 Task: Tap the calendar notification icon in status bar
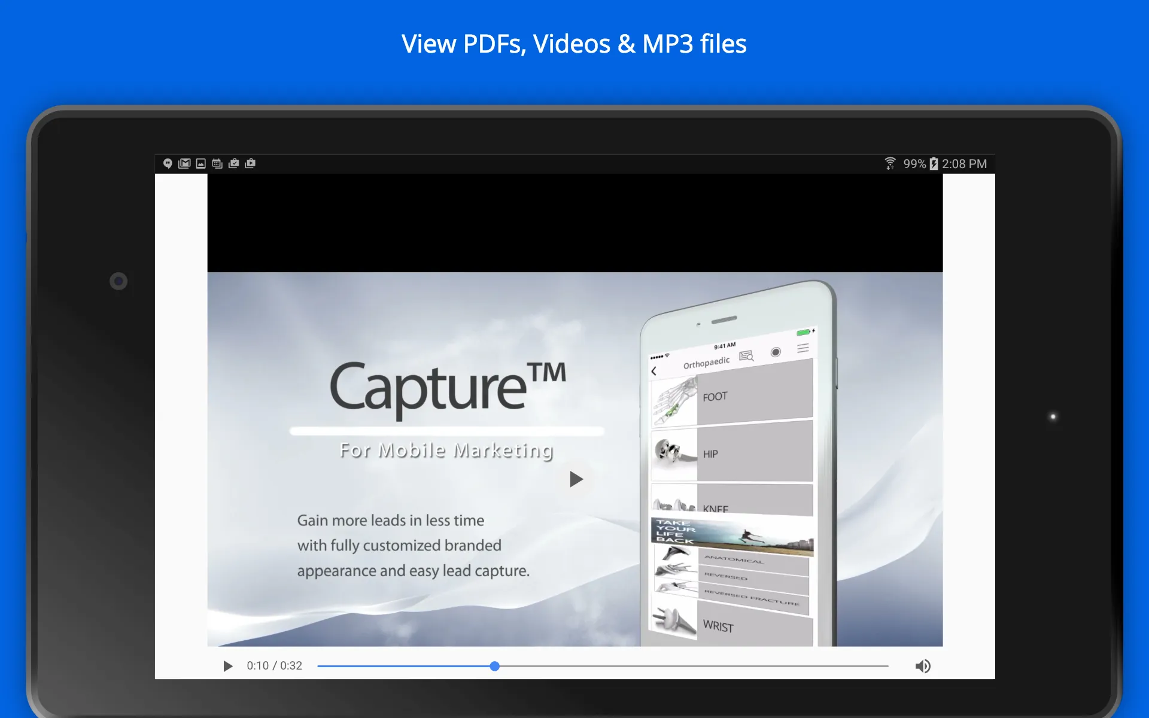click(x=217, y=163)
